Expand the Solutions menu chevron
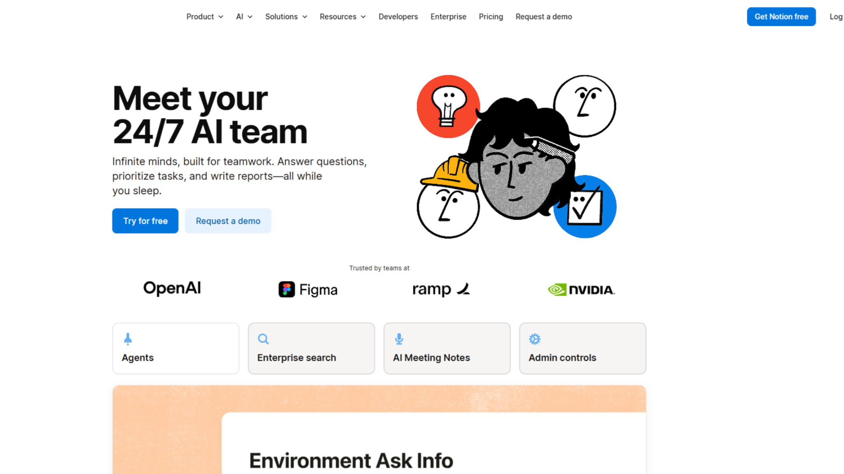The height and width of the screenshot is (474, 844). click(305, 17)
